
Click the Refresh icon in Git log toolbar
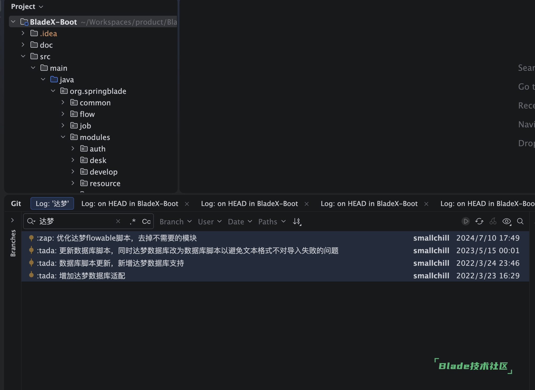[479, 221]
